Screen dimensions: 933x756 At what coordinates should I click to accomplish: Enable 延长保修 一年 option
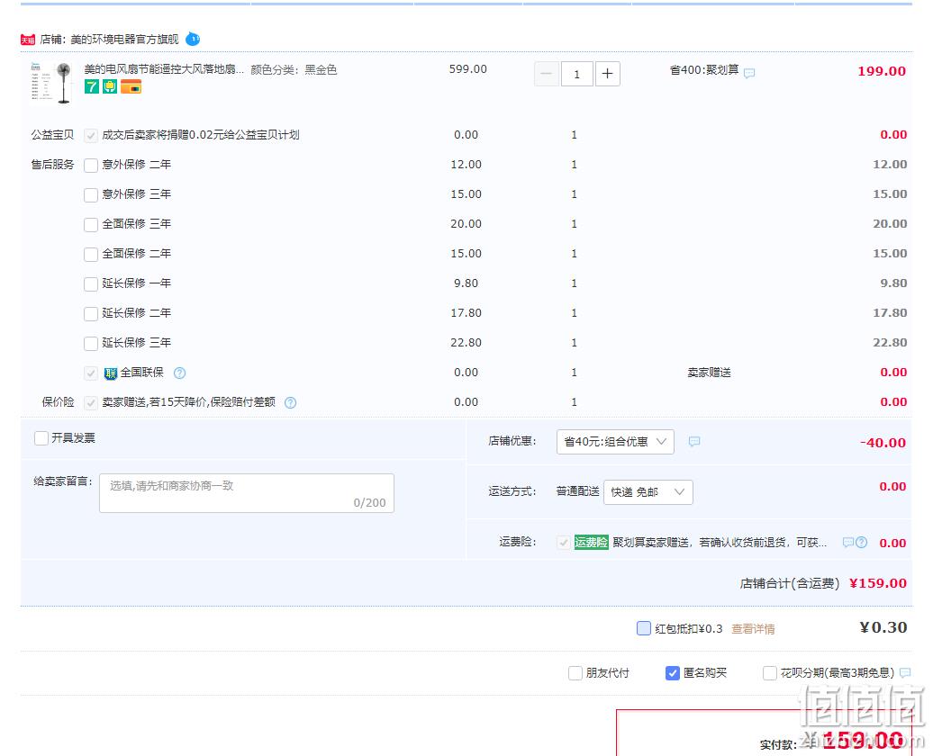(91, 284)
